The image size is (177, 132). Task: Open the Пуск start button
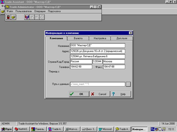coord(7,129)
